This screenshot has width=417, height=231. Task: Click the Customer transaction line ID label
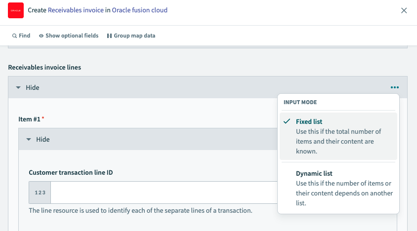pos(72,172)
